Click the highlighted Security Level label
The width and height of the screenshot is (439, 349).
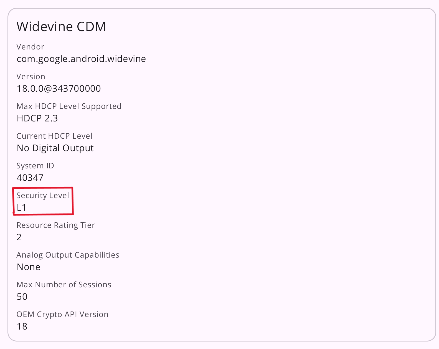point(43,195)
